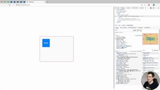Expand computed background-color property
Screen dimensions: 160x90
tap(143, 58)
